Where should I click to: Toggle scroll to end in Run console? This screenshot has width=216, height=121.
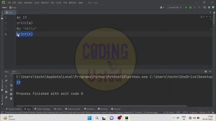point(11,90)
